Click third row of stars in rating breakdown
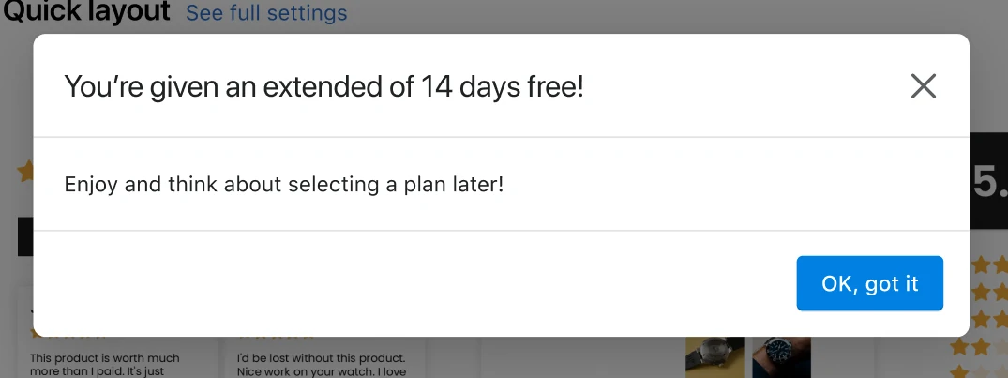 pos(988,320)
